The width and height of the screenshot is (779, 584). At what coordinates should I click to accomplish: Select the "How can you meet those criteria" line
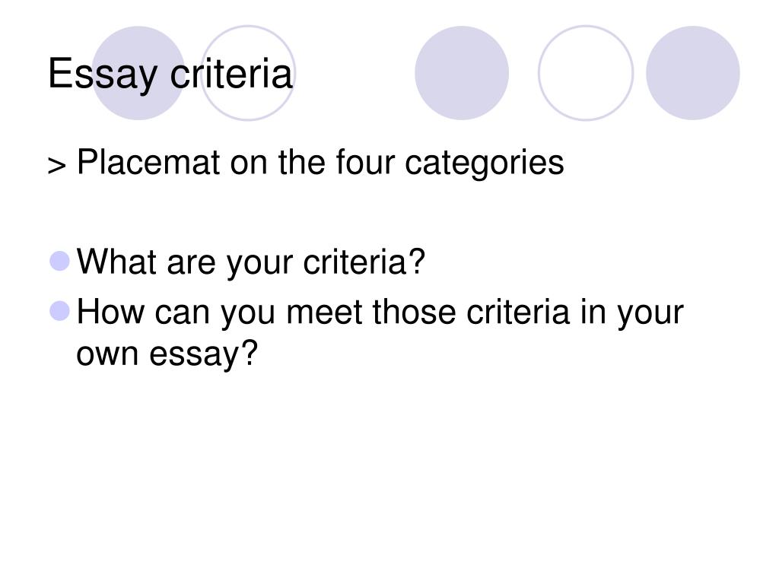[380, 313]
